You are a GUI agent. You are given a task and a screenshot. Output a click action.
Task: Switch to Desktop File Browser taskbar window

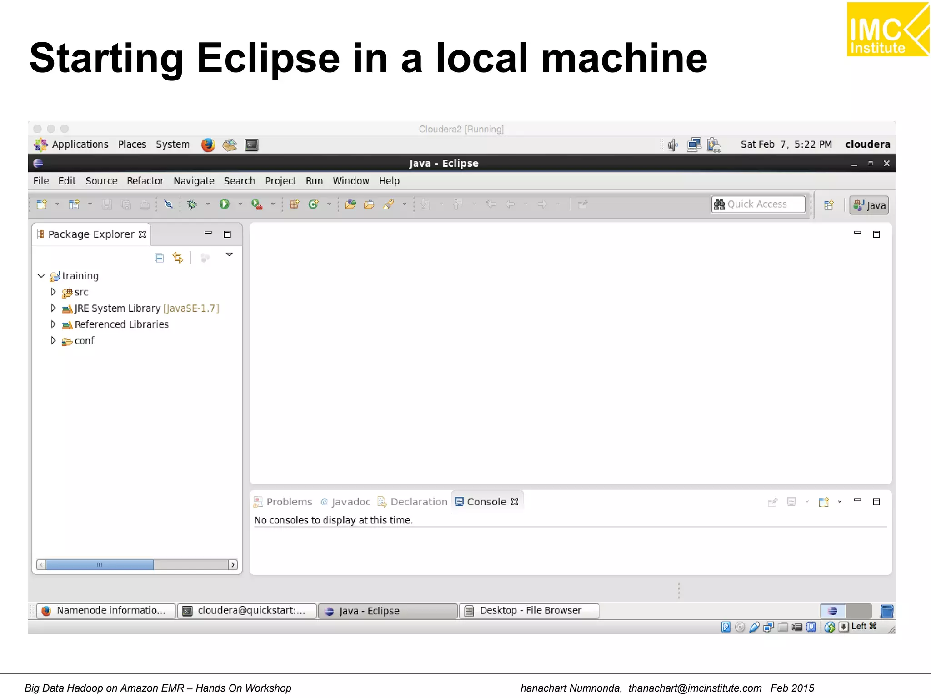pyautogui.click(x=529, y=611)
